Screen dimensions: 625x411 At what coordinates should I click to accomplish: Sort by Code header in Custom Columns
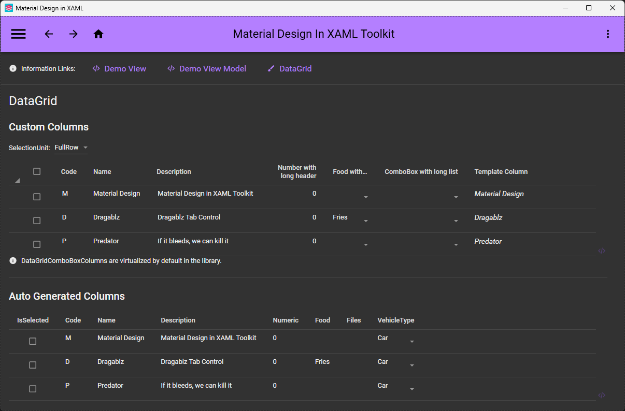69,172
